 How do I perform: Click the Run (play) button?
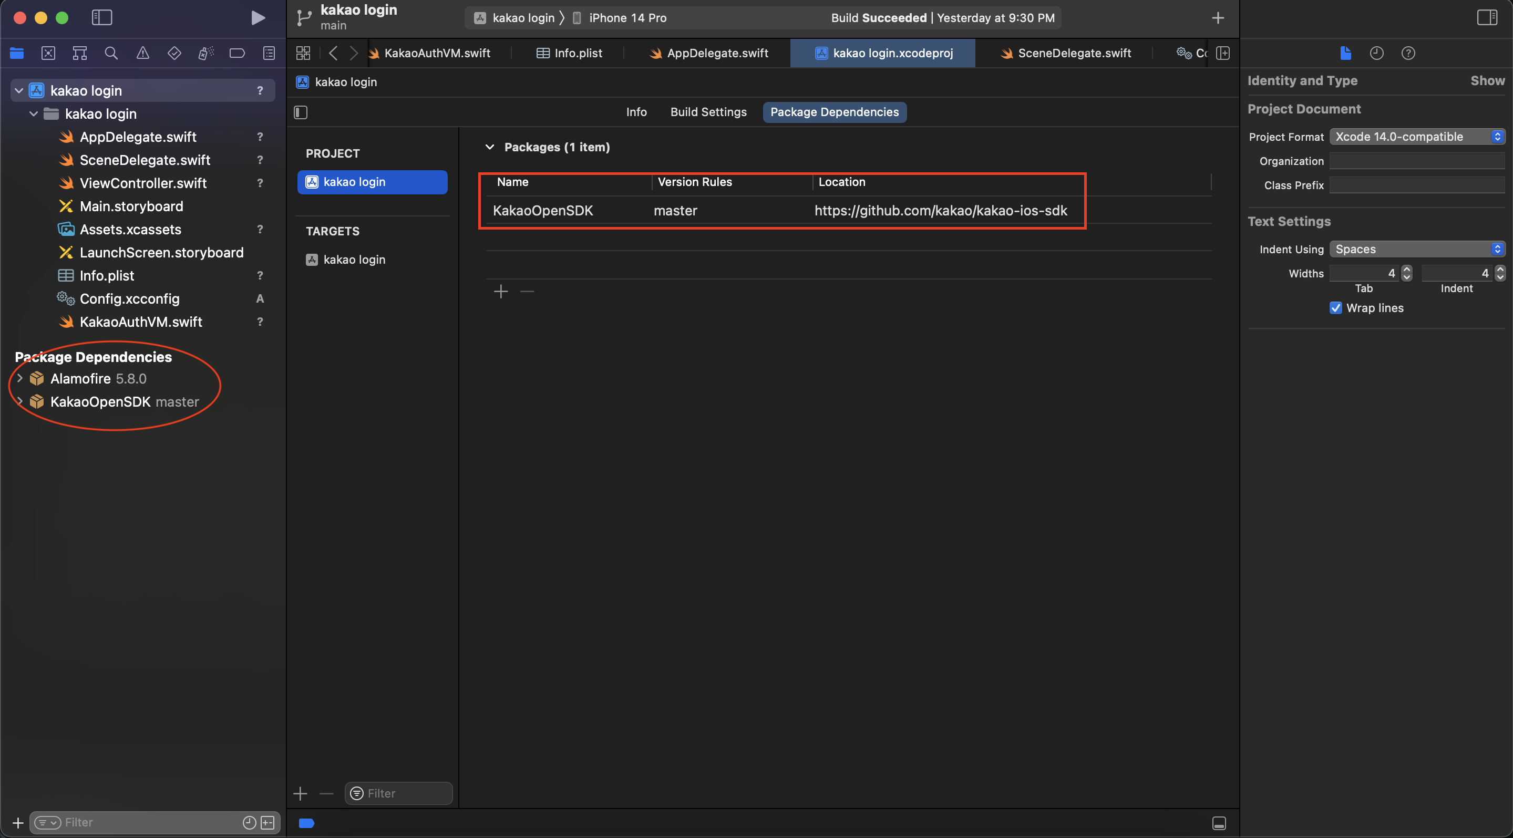(258, 18)
